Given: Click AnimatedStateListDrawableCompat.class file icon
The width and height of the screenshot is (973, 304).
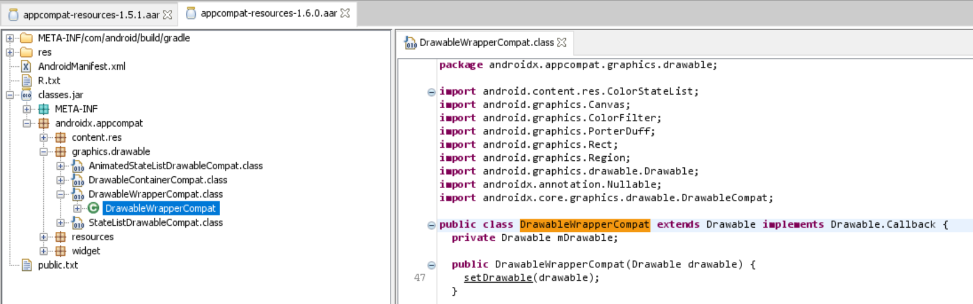Looking at the screenshot, I should (78, 166).
